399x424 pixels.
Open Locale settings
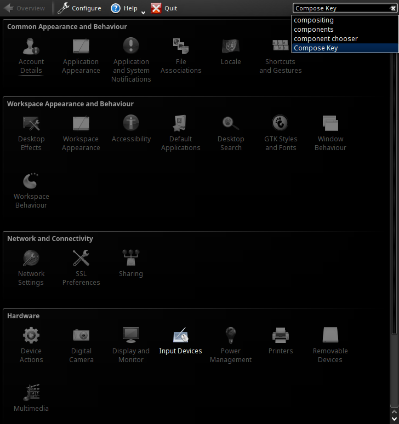[231, 51]
